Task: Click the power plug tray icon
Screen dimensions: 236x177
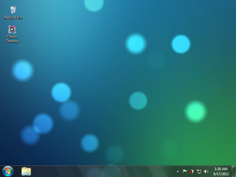Action: 192,171
